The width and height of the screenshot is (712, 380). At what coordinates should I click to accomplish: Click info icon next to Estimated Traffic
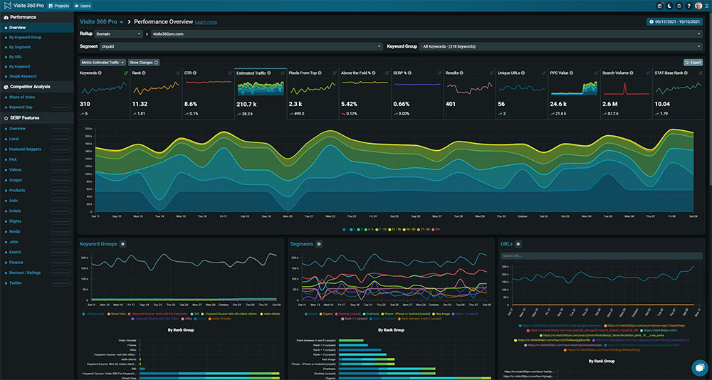tap(269, 73)
